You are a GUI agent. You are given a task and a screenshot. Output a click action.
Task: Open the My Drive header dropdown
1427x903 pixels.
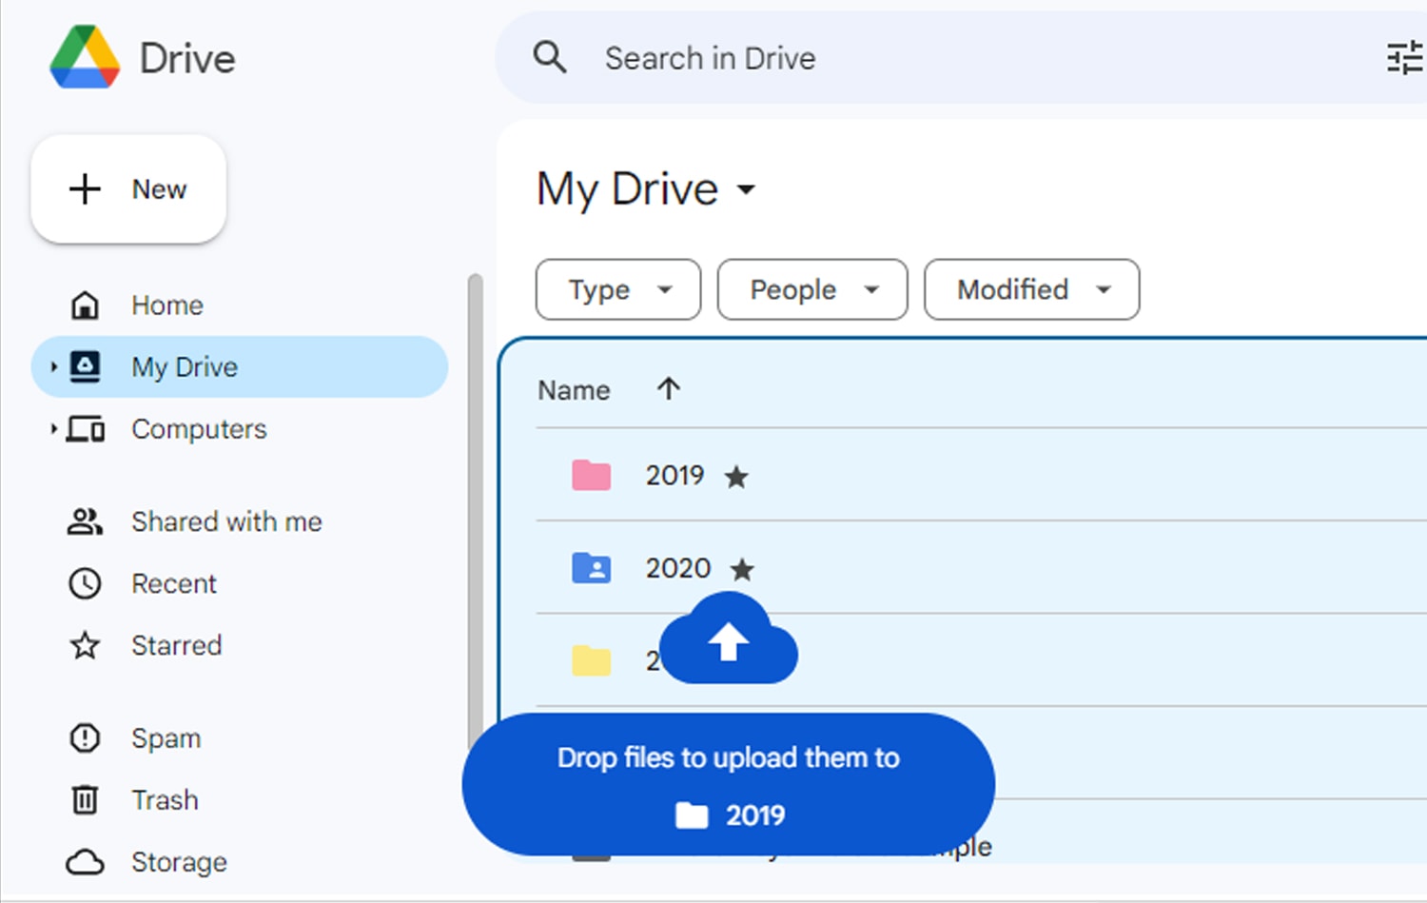pyautogui.click(x=748, y=190)
